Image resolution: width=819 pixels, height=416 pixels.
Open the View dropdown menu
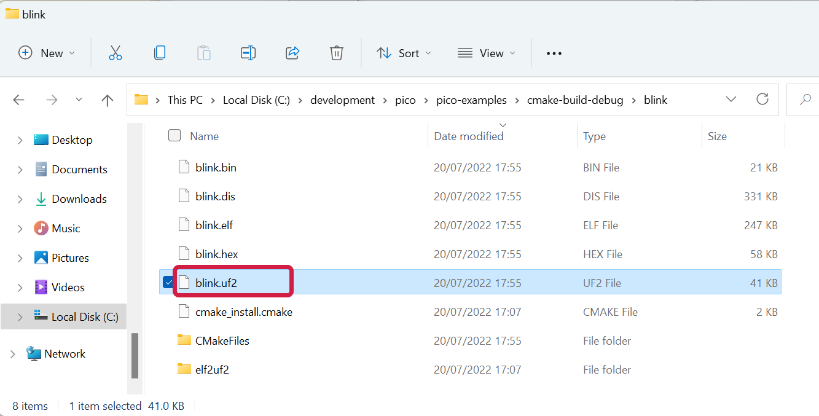[487, 53]
